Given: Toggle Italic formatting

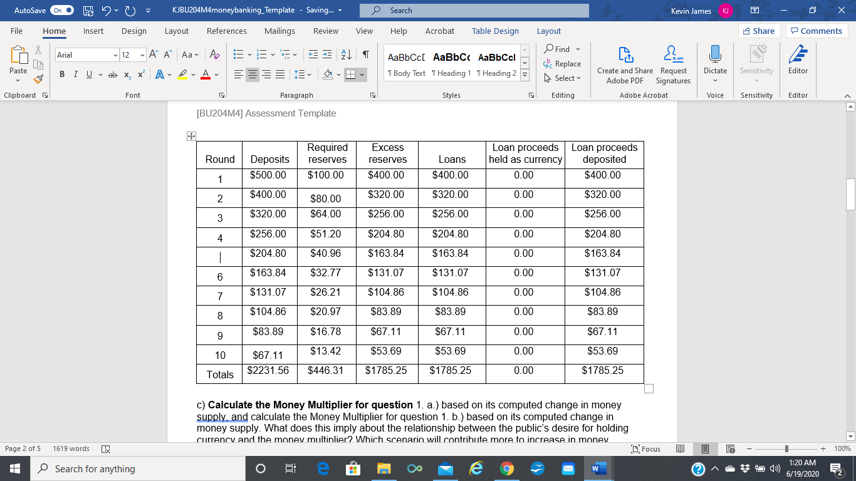Looking at the screenshot, I should tap(76, 75).
